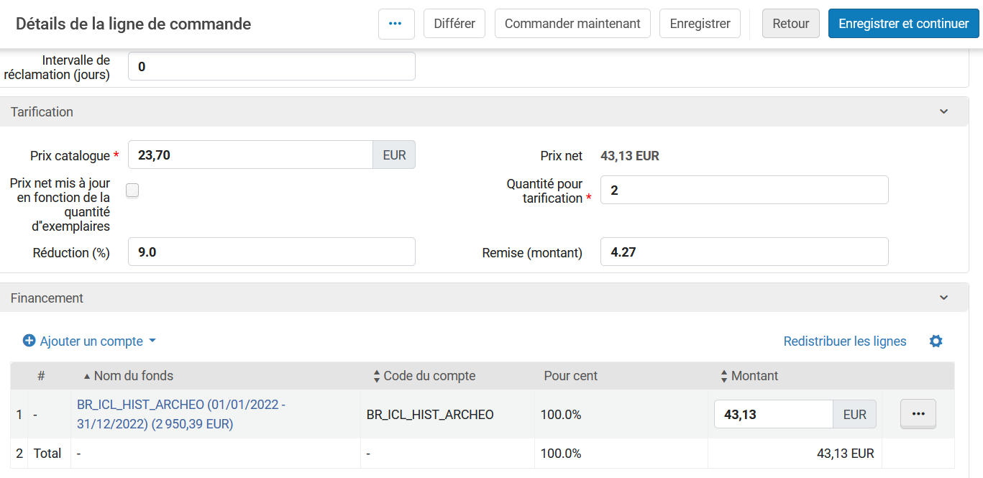This screenshot has width=983, height=478.
Task: Click Redistribuer les lignes link
Action: pos(844,341)
